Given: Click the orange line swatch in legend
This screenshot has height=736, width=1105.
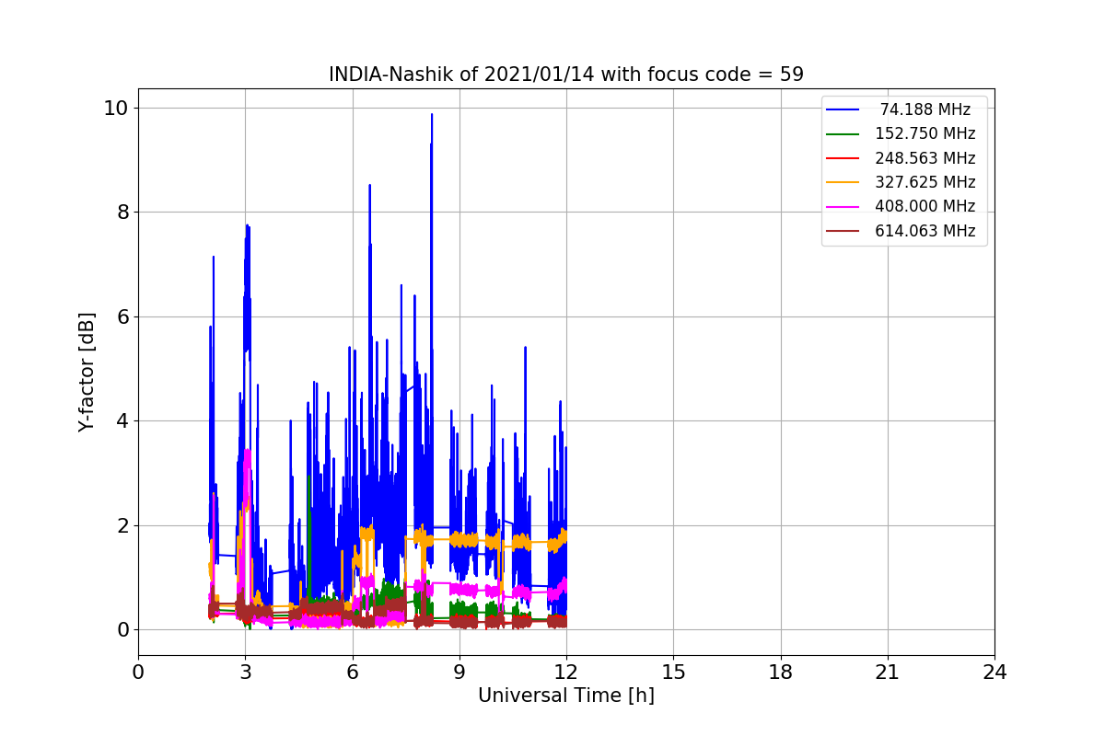Looking at the screenshot, I should [x=843, y=183].
